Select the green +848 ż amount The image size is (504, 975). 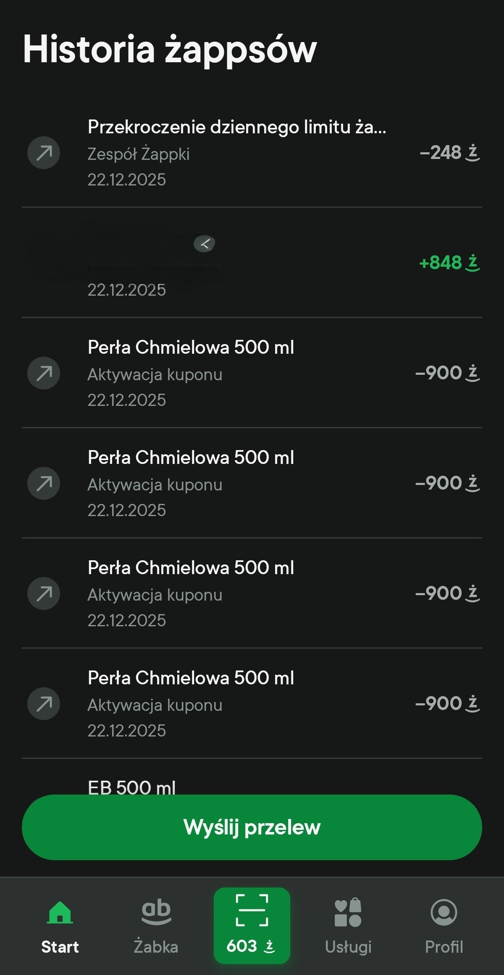pyautogui.click(x=449, y=262)
